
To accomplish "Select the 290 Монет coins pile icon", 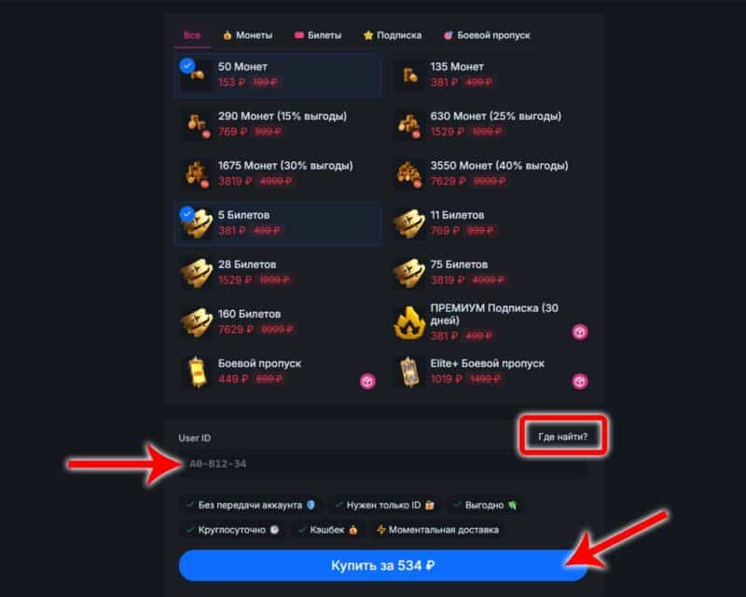I will pos(197,125).
